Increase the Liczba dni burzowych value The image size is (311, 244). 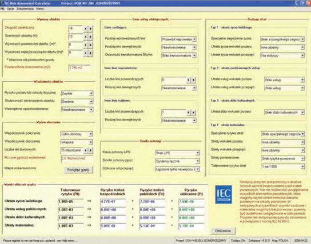click(91, 150)
